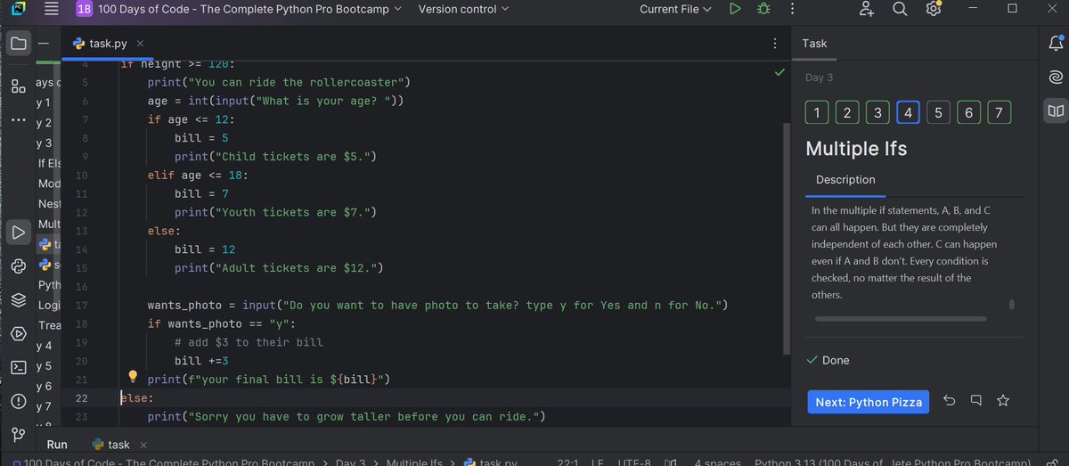Open the Structure tool window icon

(17, 87)
